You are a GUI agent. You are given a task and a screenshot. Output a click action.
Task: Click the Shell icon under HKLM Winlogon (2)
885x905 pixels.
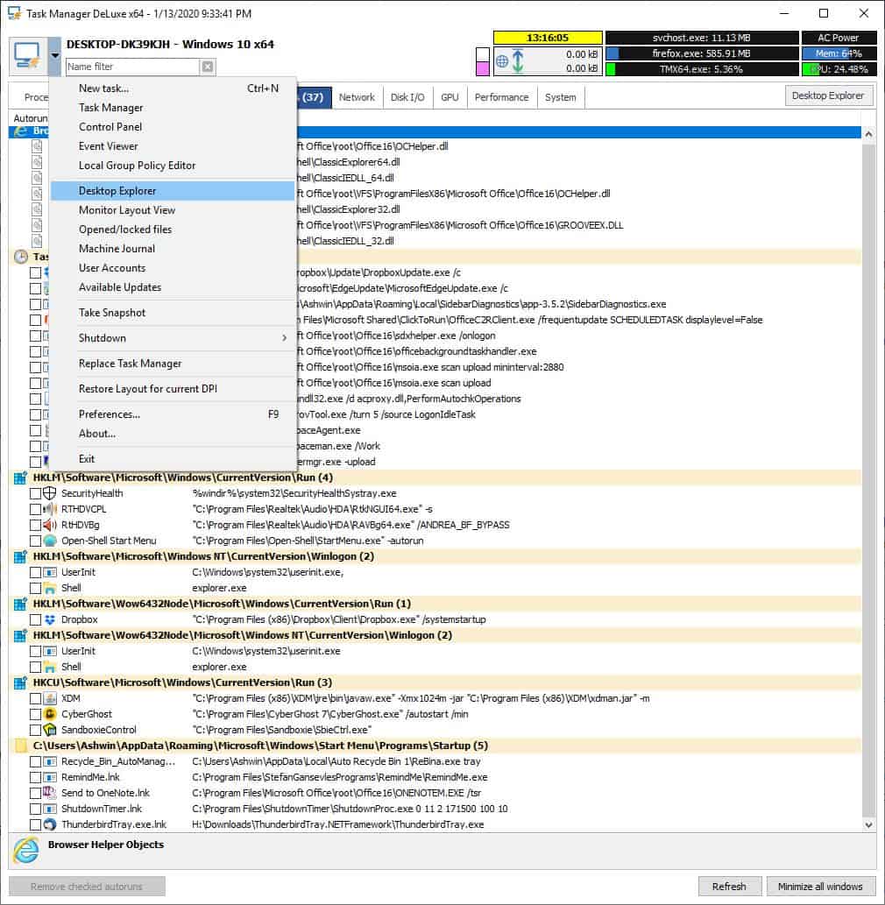click(x=50, y=588)
